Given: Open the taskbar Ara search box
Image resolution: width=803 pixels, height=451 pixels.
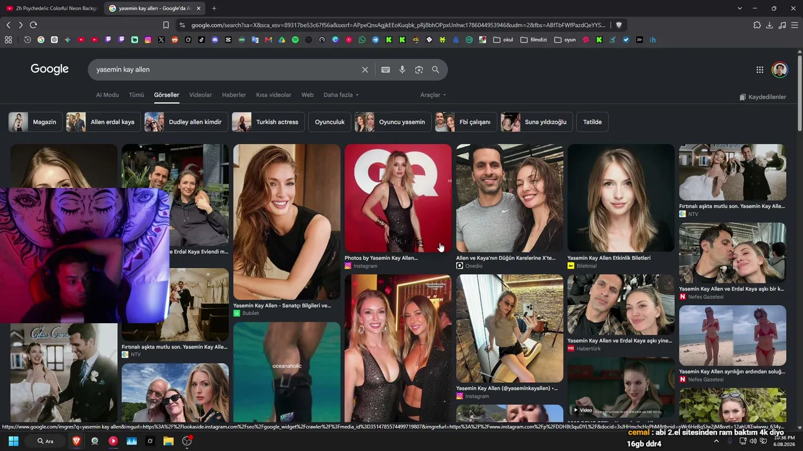Looking at the screenshot, I should coord(45,441).
